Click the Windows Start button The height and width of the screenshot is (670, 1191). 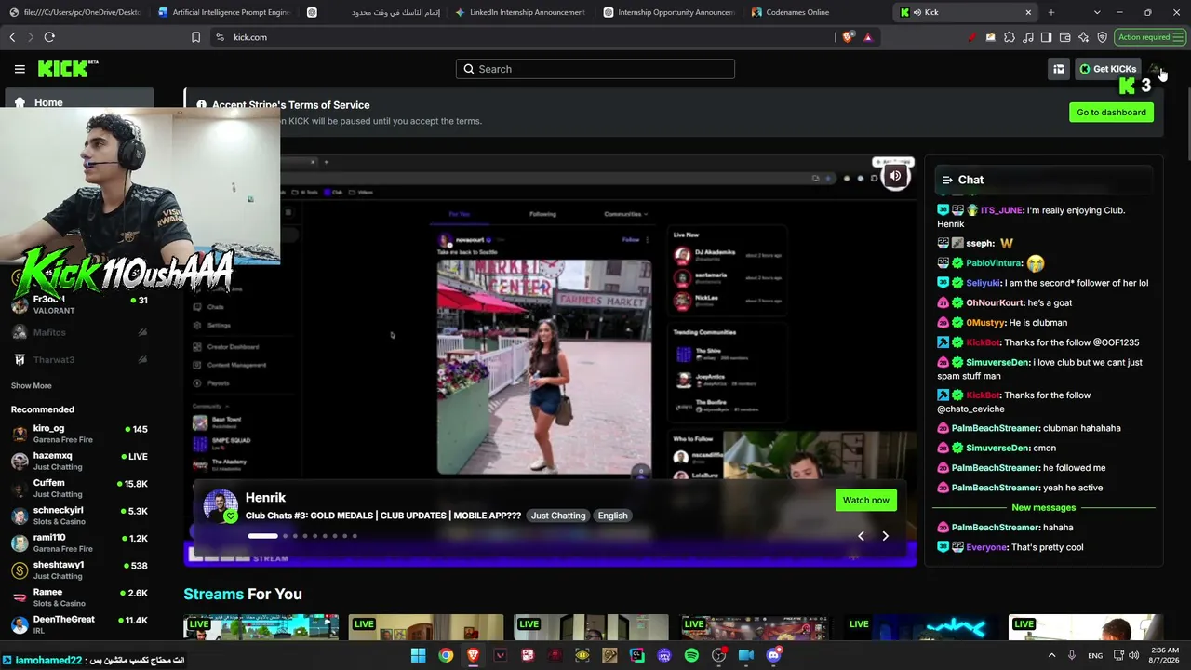pyautogui.click(x=418, y=656)
